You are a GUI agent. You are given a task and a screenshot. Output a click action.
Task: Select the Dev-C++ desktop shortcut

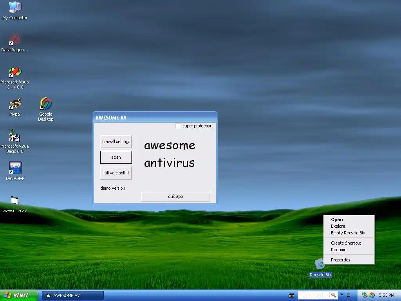click(x=15, y=171)
